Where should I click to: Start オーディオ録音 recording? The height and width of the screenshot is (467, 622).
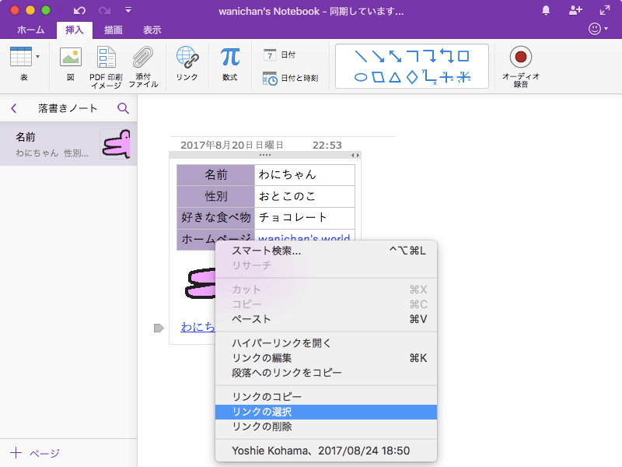[520, 58]
